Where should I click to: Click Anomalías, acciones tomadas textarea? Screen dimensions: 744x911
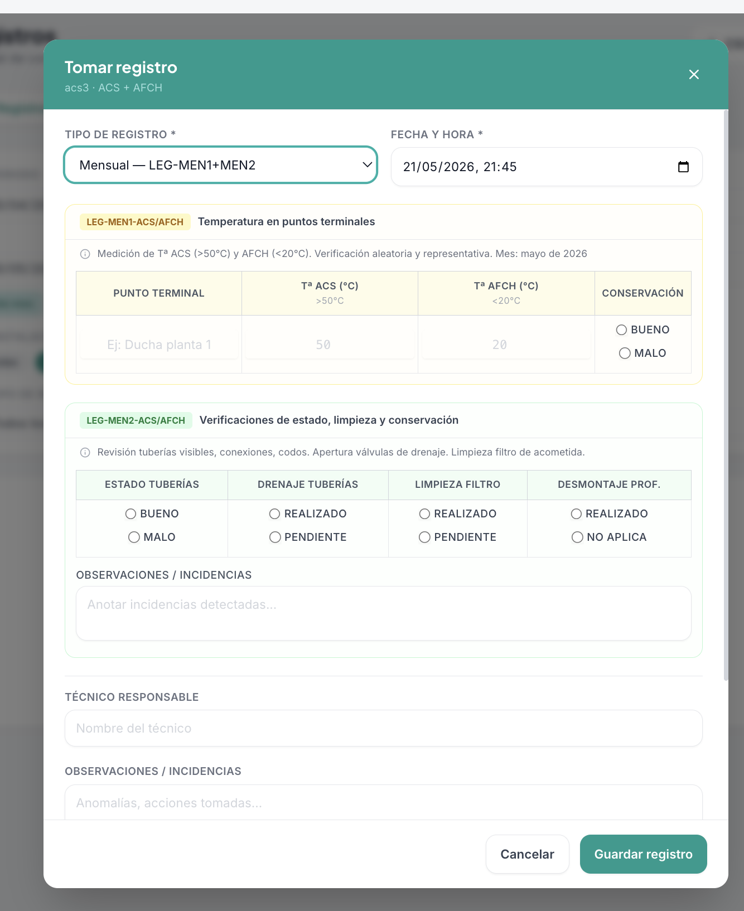coord(384,802)
